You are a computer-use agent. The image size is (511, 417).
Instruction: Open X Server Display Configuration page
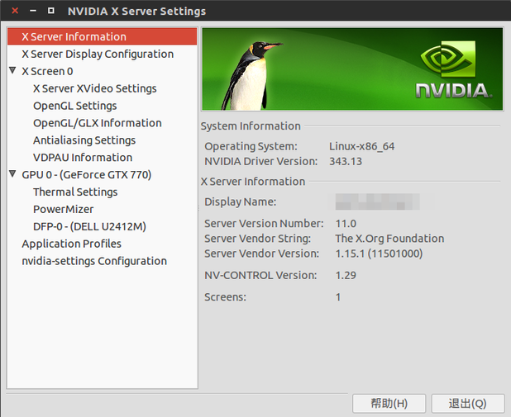pos(97,54)
